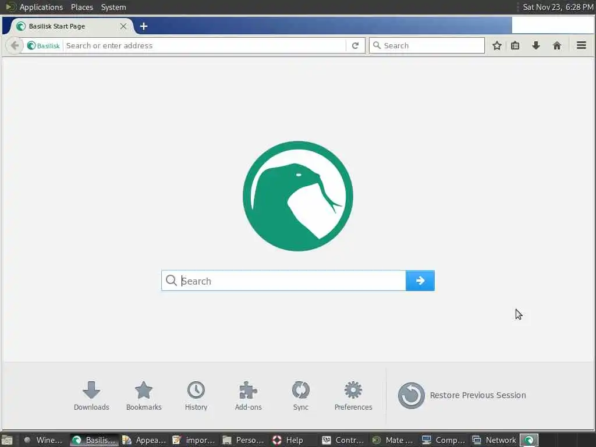The width and height of the screenshot is (596, 447).
Task: Open Preferences gear on start page
Action: click(x=353, y=396)
